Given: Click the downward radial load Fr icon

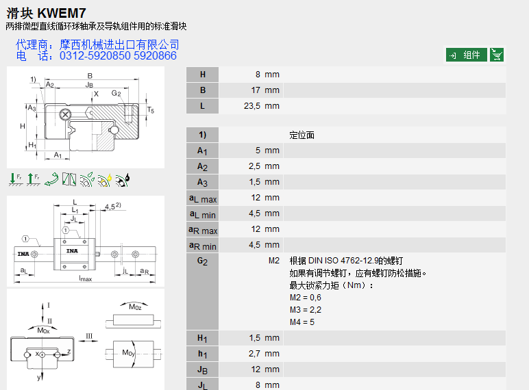Looking at the screenshot, I should point(16,179).
